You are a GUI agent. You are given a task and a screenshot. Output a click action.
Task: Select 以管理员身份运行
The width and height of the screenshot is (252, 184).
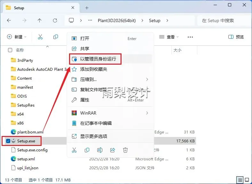tap(110, 59)
